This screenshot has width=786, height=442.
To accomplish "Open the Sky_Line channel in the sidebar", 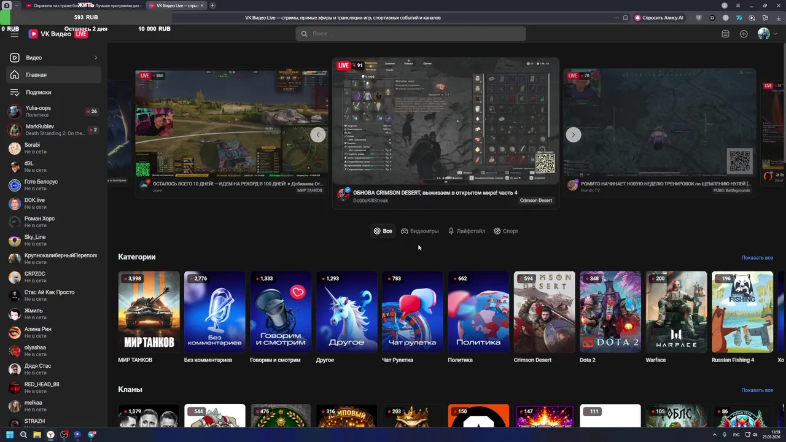I will (54, 240).
